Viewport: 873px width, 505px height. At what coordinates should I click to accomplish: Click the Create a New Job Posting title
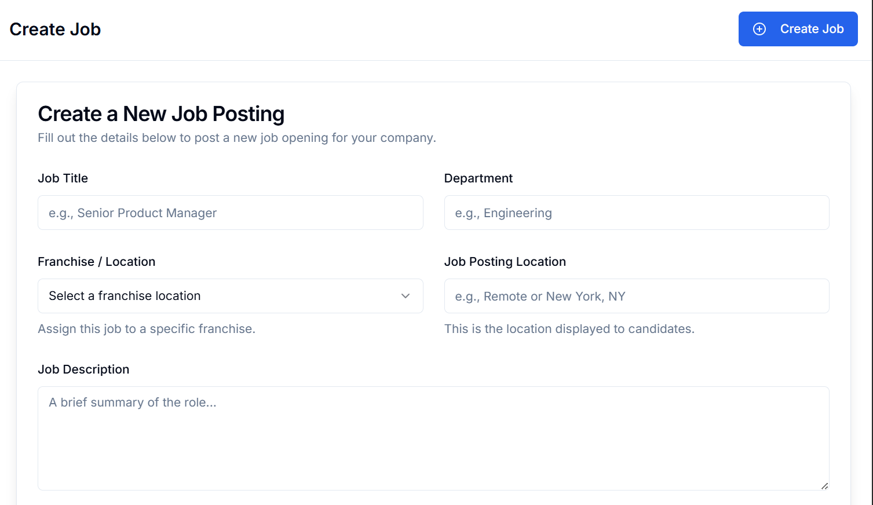coord(161,114)
